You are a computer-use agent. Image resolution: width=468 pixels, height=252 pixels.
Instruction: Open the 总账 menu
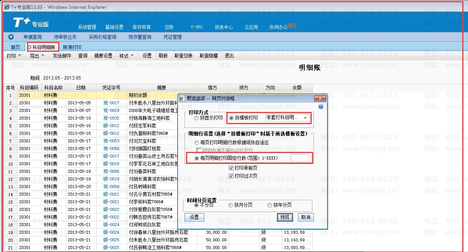coord(169,27)
